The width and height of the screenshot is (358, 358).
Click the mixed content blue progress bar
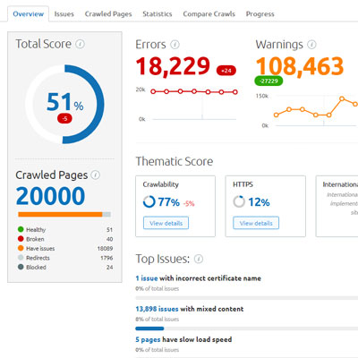(149, 328)
